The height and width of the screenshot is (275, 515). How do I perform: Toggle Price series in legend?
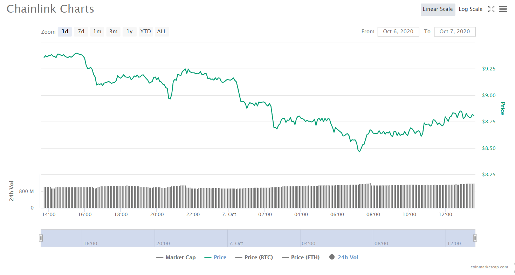(215, 257)
